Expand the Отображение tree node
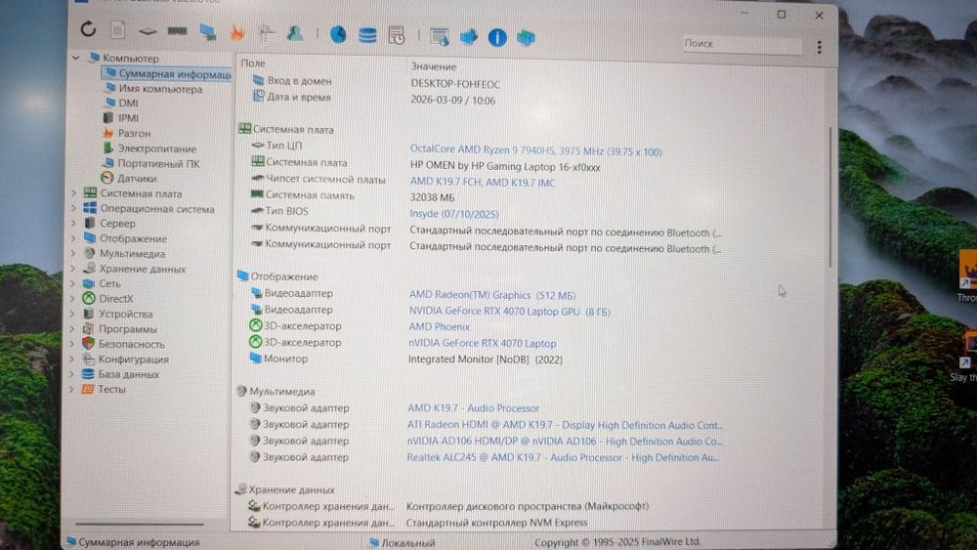 [73, 238]
